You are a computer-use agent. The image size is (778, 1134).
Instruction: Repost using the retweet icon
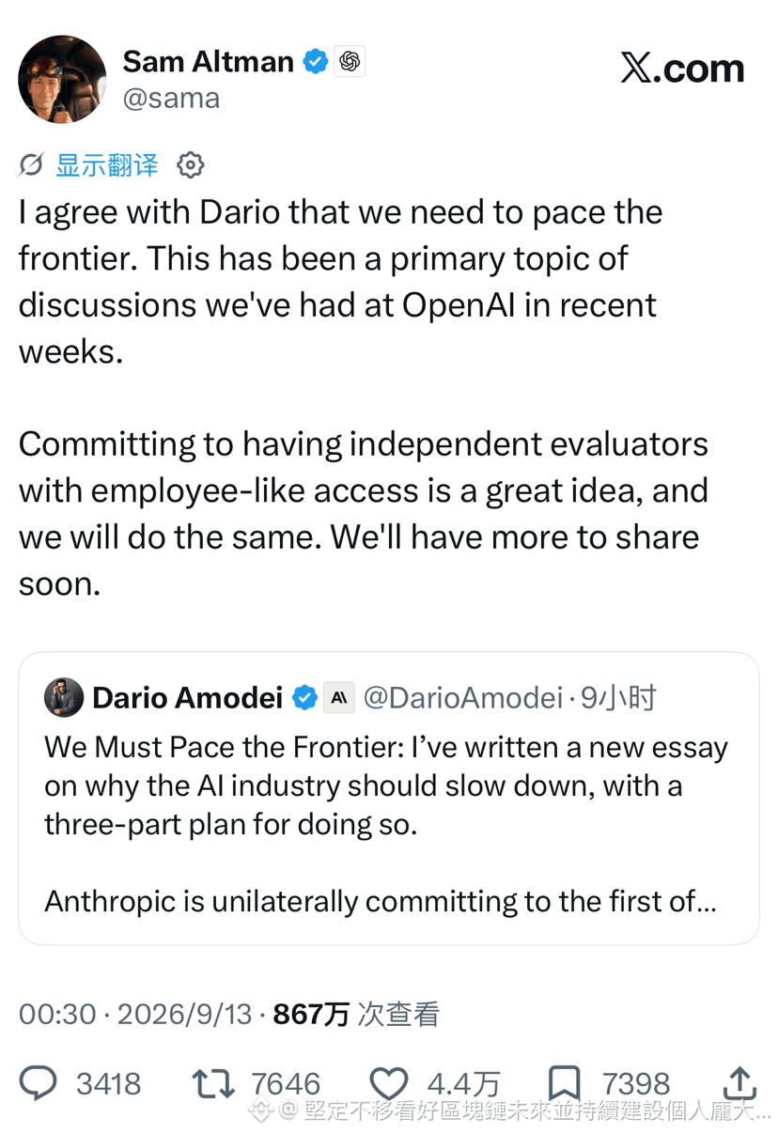point(213,1083)
